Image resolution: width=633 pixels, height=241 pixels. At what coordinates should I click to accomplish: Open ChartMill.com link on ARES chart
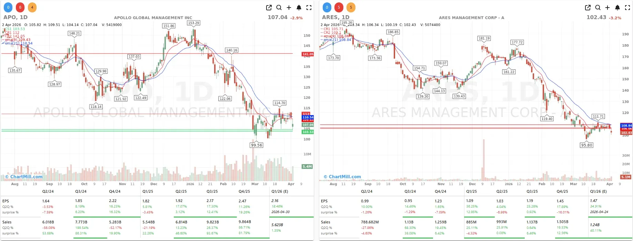click(342, 177)
